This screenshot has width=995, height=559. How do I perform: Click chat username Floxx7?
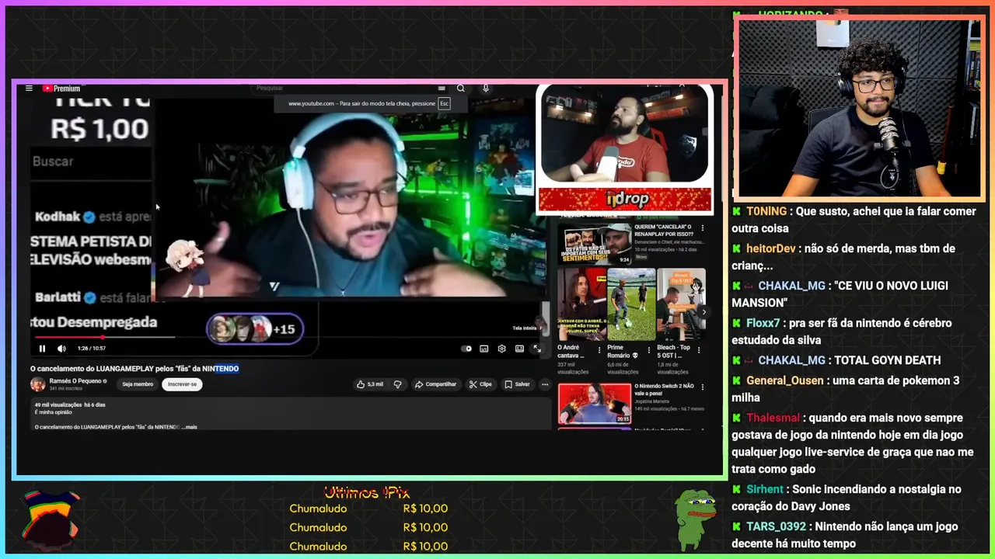pos(765,323)
